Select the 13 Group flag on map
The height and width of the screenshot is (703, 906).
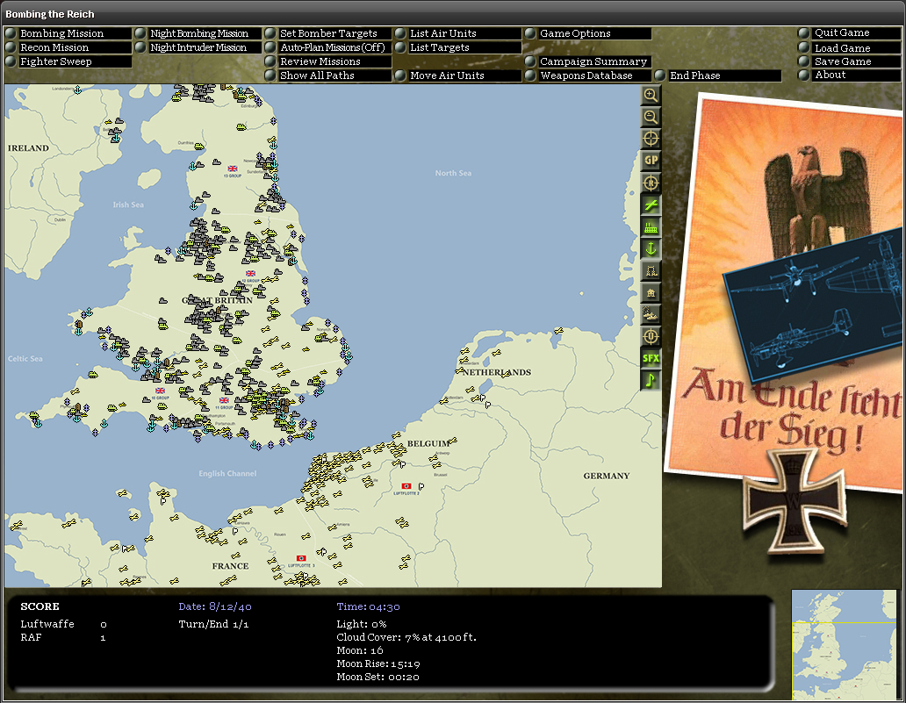point(233,169)
